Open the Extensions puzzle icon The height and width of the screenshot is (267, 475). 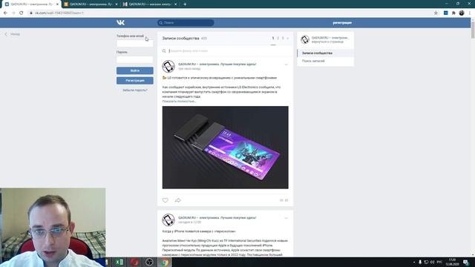point(453,13)
